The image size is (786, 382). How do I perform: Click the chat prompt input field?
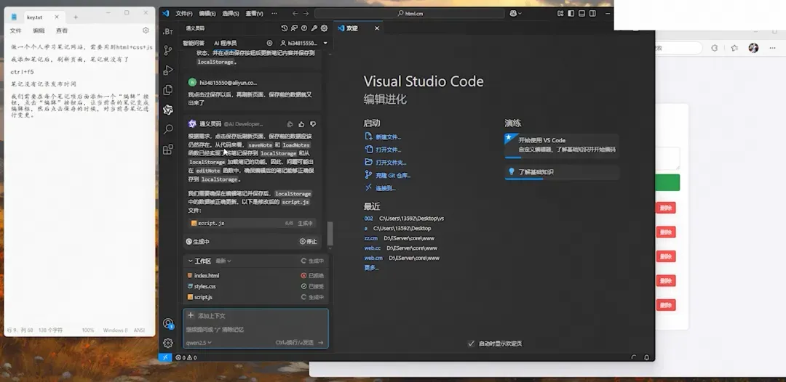(255, 330)
